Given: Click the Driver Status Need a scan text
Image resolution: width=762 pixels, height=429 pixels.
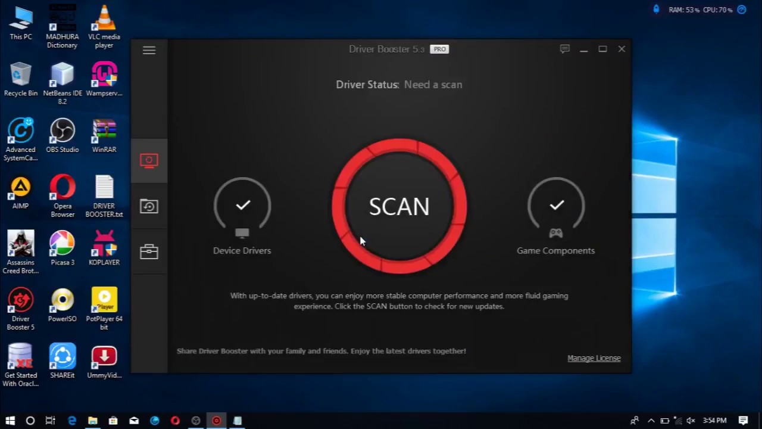Looking at the screenshot, I should coord(399,85).
